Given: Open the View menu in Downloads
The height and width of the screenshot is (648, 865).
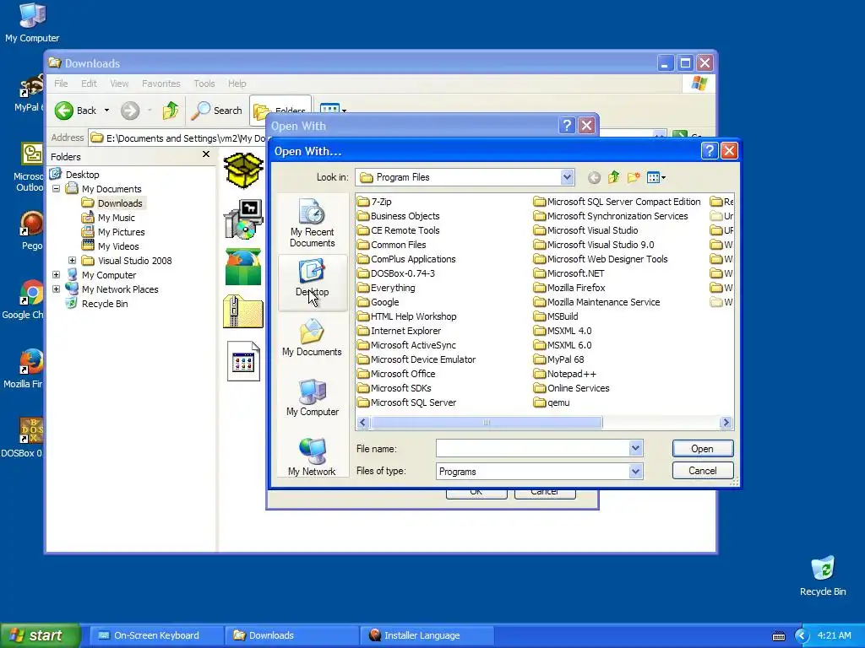Looking at the screenshot, I should click(x=119, y=84).
